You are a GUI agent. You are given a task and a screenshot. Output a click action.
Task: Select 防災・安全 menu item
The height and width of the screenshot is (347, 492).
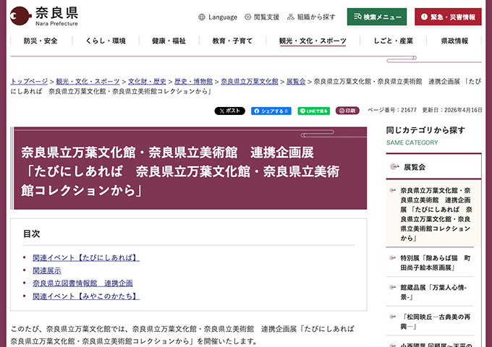(x=41, y=40)
